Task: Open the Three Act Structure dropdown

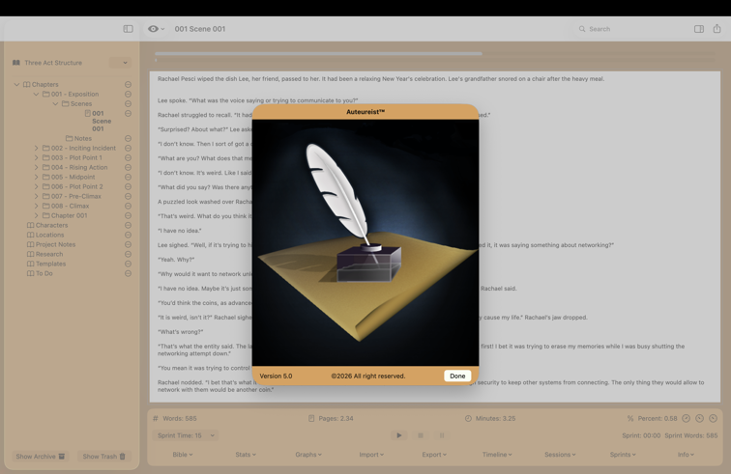Action: (x=125, y=63)
